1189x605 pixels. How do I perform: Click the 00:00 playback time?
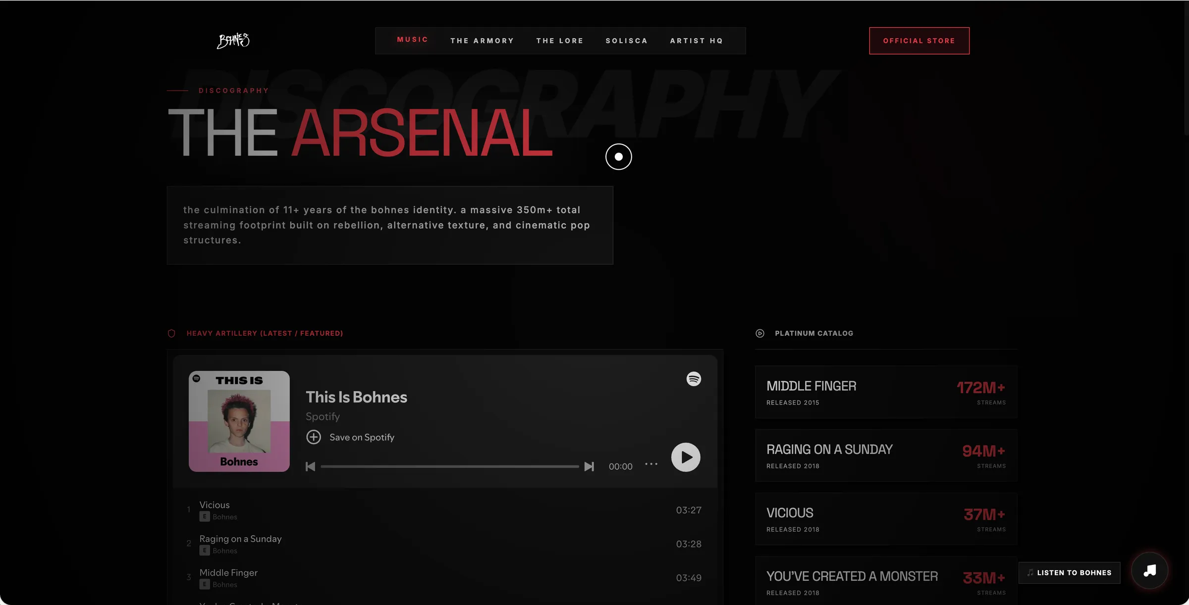click(x=620, y=466)
